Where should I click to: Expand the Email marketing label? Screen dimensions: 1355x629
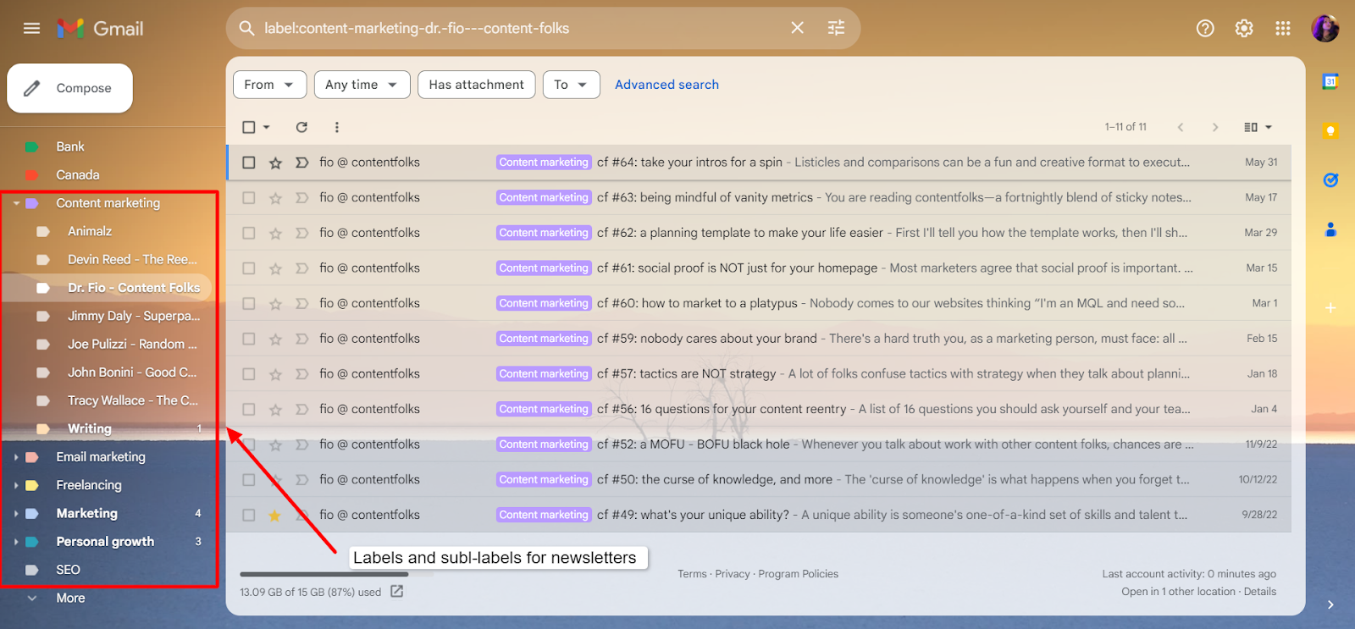[16, 457]
